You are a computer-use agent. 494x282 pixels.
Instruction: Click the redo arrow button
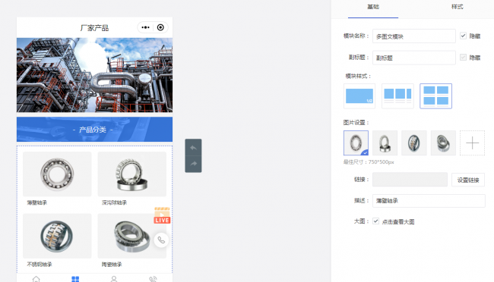193,164
